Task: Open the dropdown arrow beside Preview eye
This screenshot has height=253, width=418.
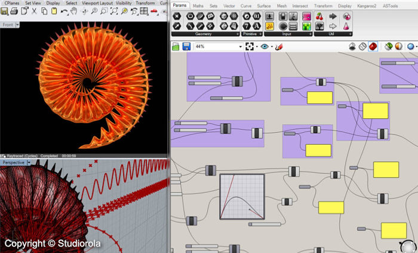Action: (272, 47)
